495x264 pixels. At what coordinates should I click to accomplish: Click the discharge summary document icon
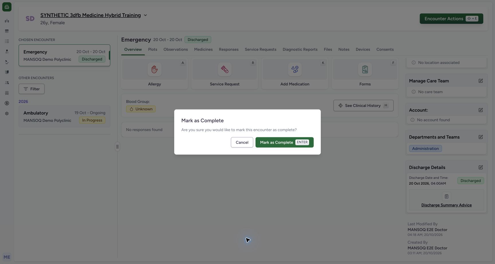click(x=447, y=196)
